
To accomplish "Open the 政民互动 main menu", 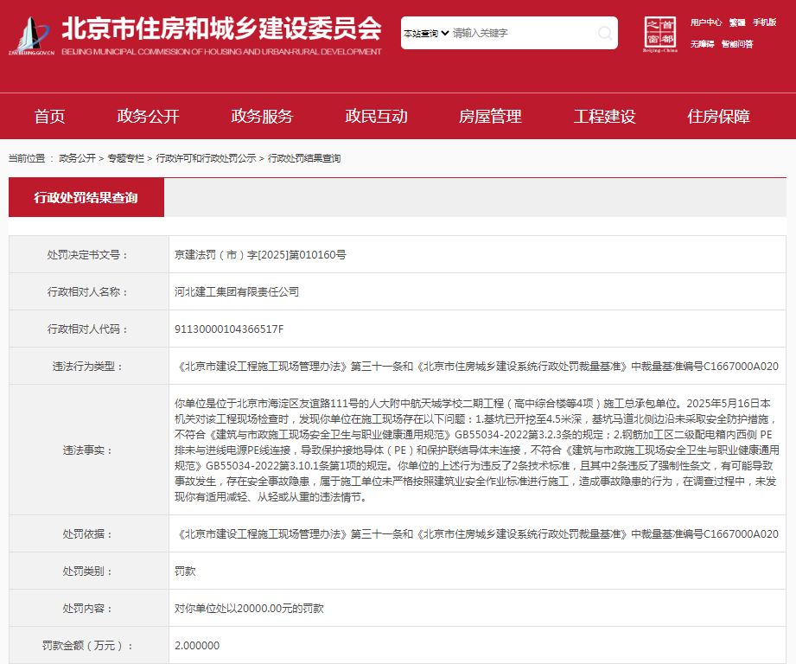I will [x=376, y=116].
